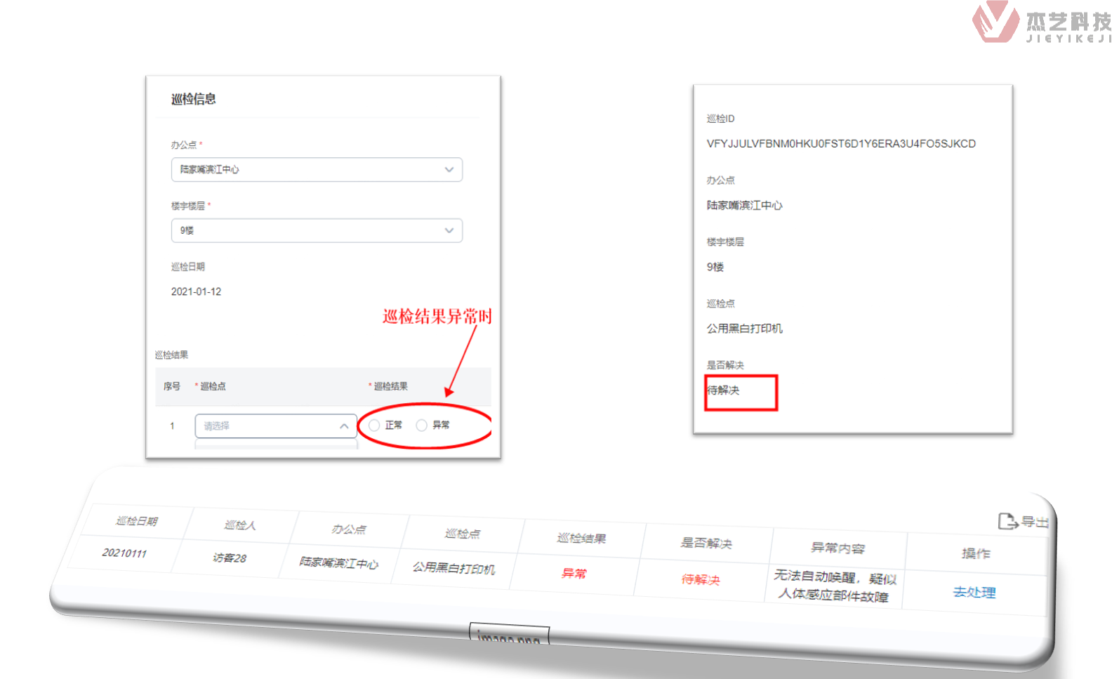Click the 去处理 link in the table
Viewport: 1112px width, 679px height.
click(x=974, y=592)
